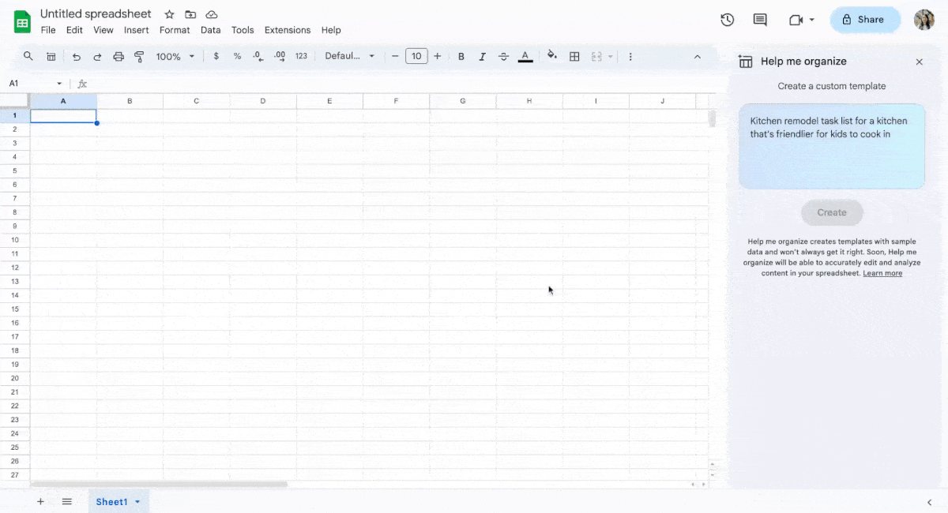Open more number formats 123
The image size is (948, 513).
pos(301,57)
